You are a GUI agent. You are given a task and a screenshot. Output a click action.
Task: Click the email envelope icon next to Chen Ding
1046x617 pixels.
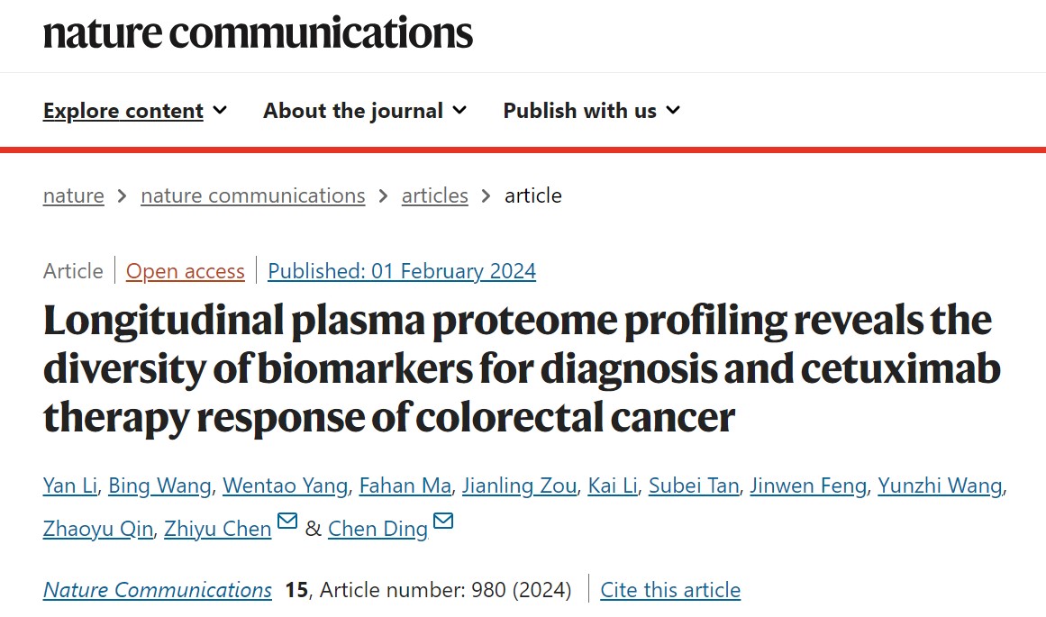pos(443,521)
